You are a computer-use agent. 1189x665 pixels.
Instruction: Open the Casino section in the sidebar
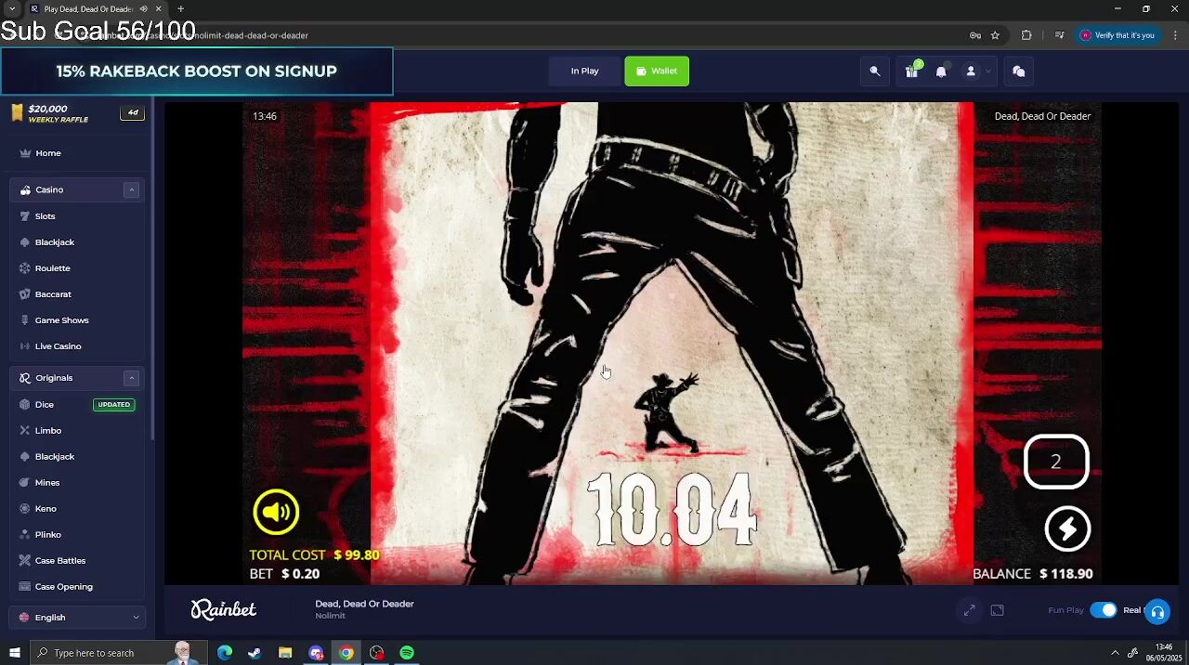pyautogui.click(x=49, y=189)
